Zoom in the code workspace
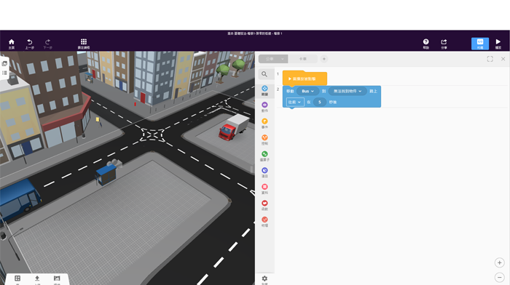The height and width of the screenshot is (285, 510). (x=499, y=262)
